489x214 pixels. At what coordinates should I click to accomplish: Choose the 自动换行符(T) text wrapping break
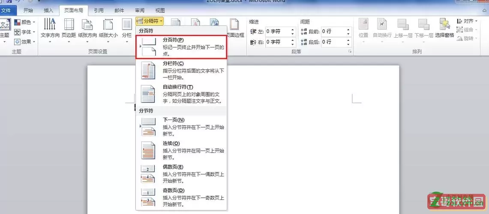coord(181,94)
